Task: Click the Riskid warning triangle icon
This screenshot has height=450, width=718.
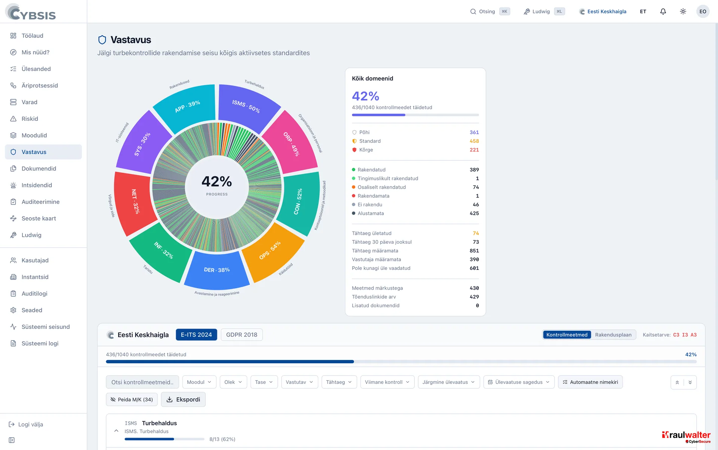Action: click(13, 119)
